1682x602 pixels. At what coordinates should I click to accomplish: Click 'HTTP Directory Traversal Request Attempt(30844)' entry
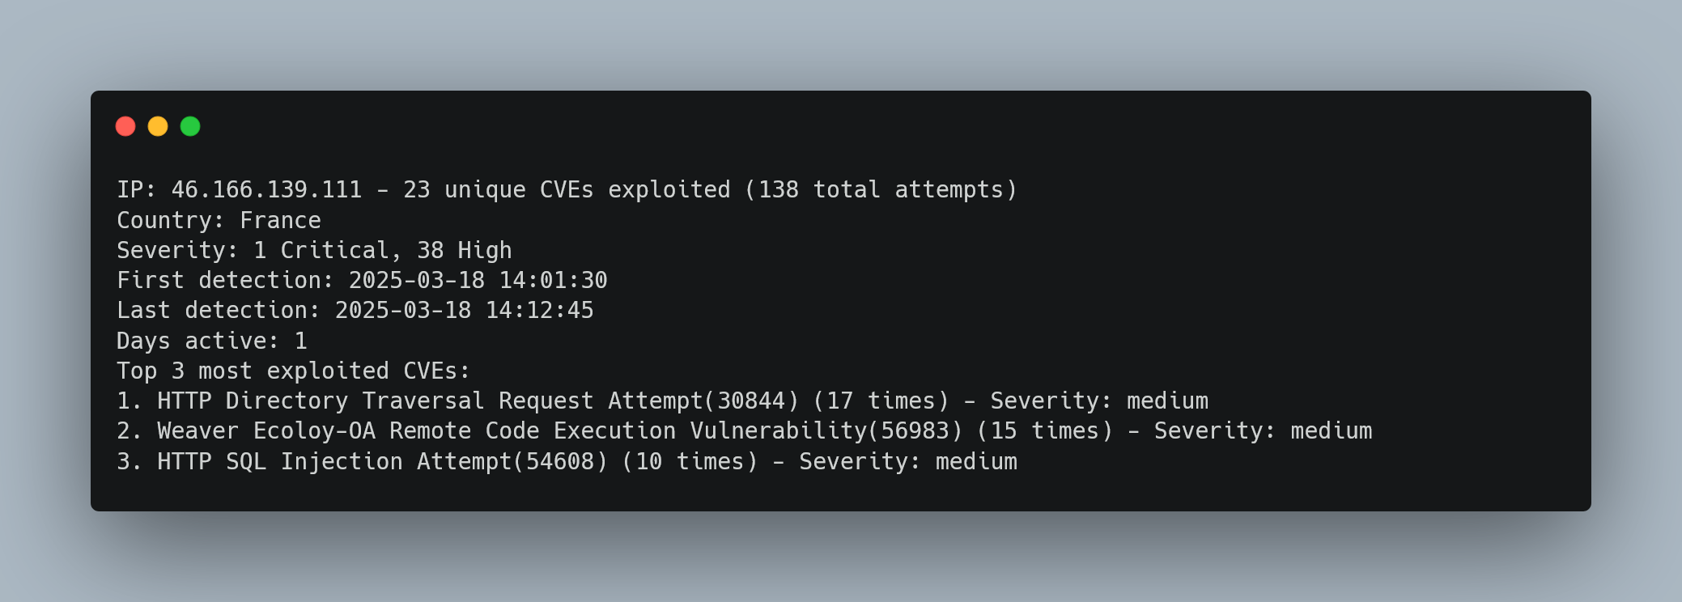coord(478,401)
